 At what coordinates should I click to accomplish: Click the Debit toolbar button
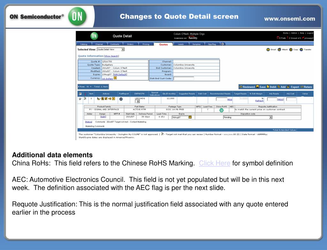coord(271,87)
